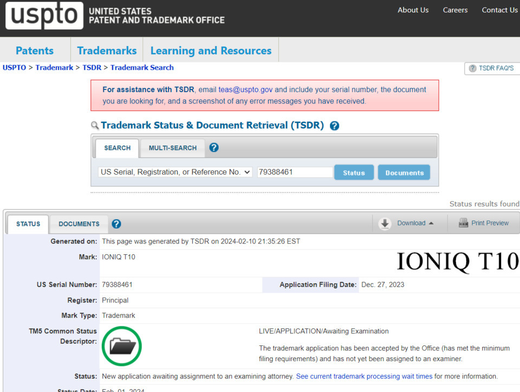Screen dimensions: 520x392
Task: Click the Trademark Search breadcrumb link
Action: (x=142, y=67)
